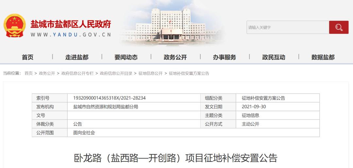Image resolution: width=353 pixels, height=168 pixels.
Task: Click the 公开方式 label cell
Action: [x=218, y=124]
